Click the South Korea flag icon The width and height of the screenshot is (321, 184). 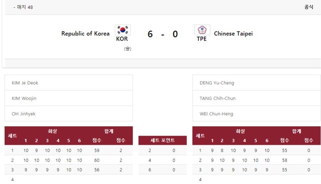click(x=122, y=30)
